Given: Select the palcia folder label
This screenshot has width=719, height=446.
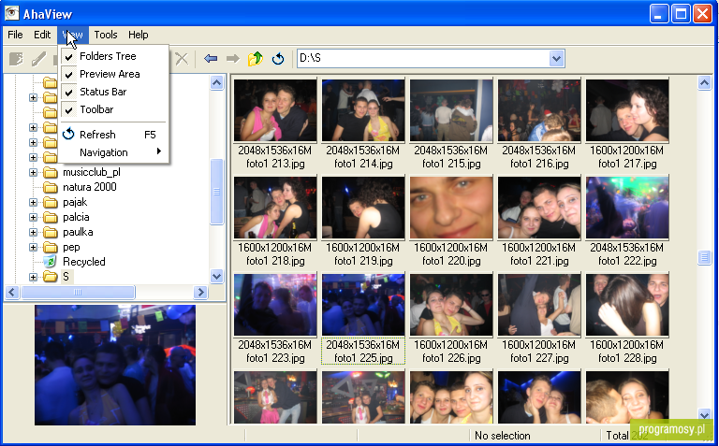Looking at the screenshot, I should click(76, 217).
